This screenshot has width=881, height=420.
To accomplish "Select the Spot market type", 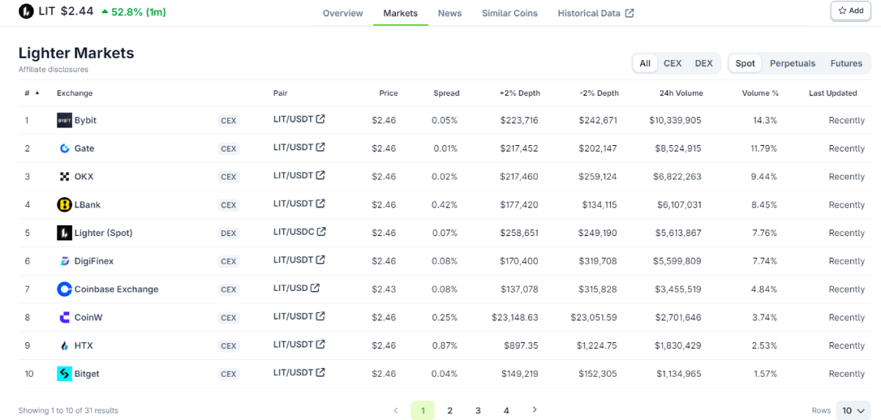I will 745,63.
